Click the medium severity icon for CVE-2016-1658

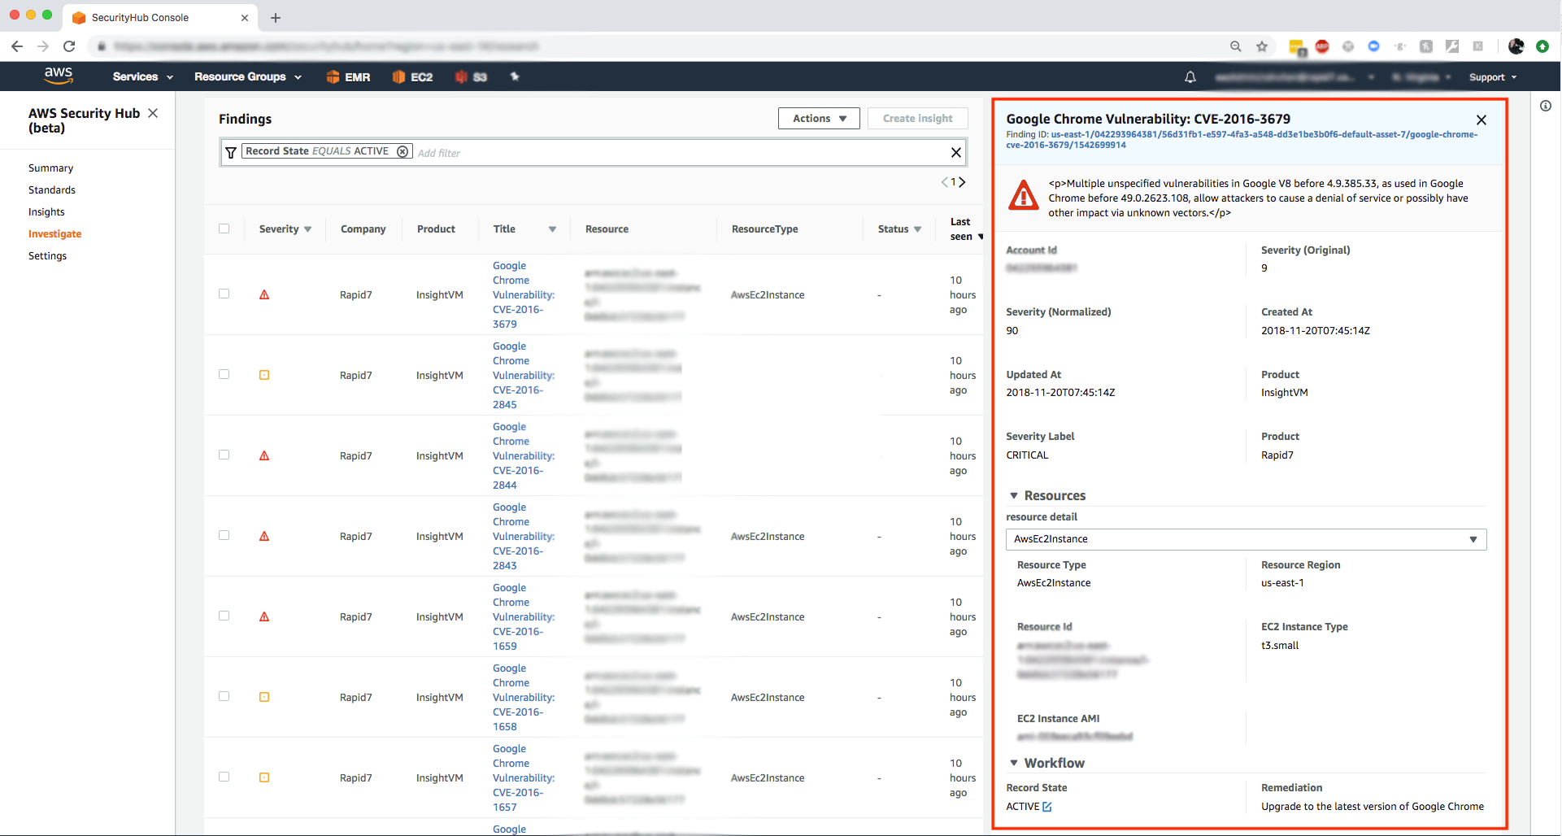[264, 697]
